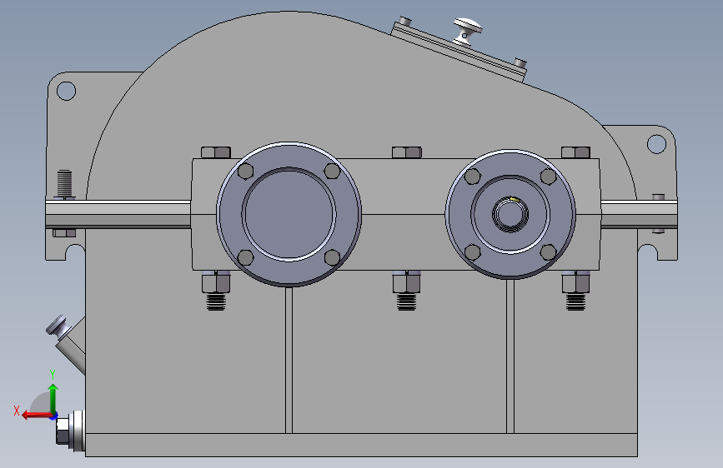Select the locating pin on the right flange

659,197
